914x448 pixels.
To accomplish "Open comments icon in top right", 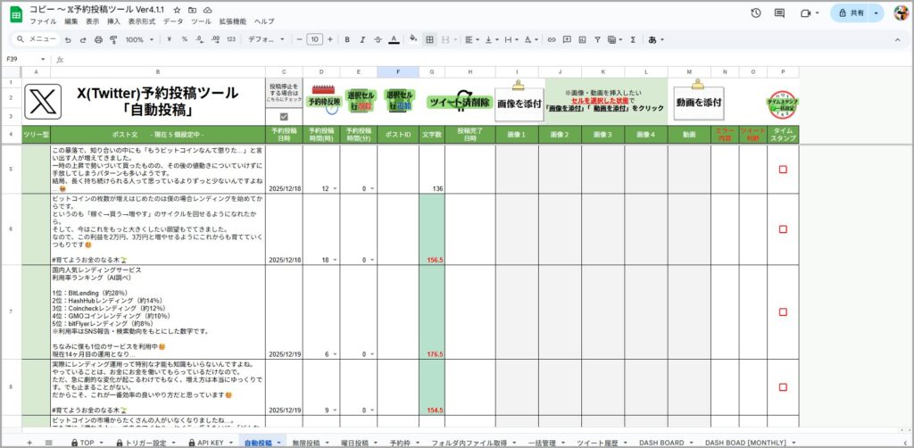I will pyautogui.click(x=779, y=13).
